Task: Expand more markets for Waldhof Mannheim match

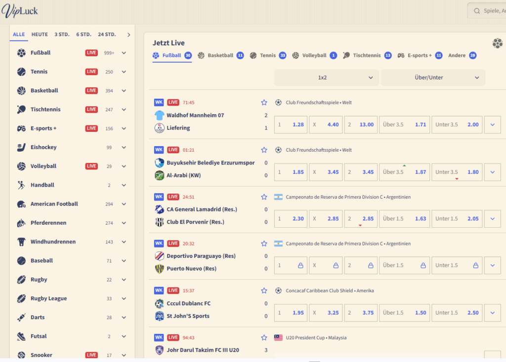Action: [x=493, y=125]
